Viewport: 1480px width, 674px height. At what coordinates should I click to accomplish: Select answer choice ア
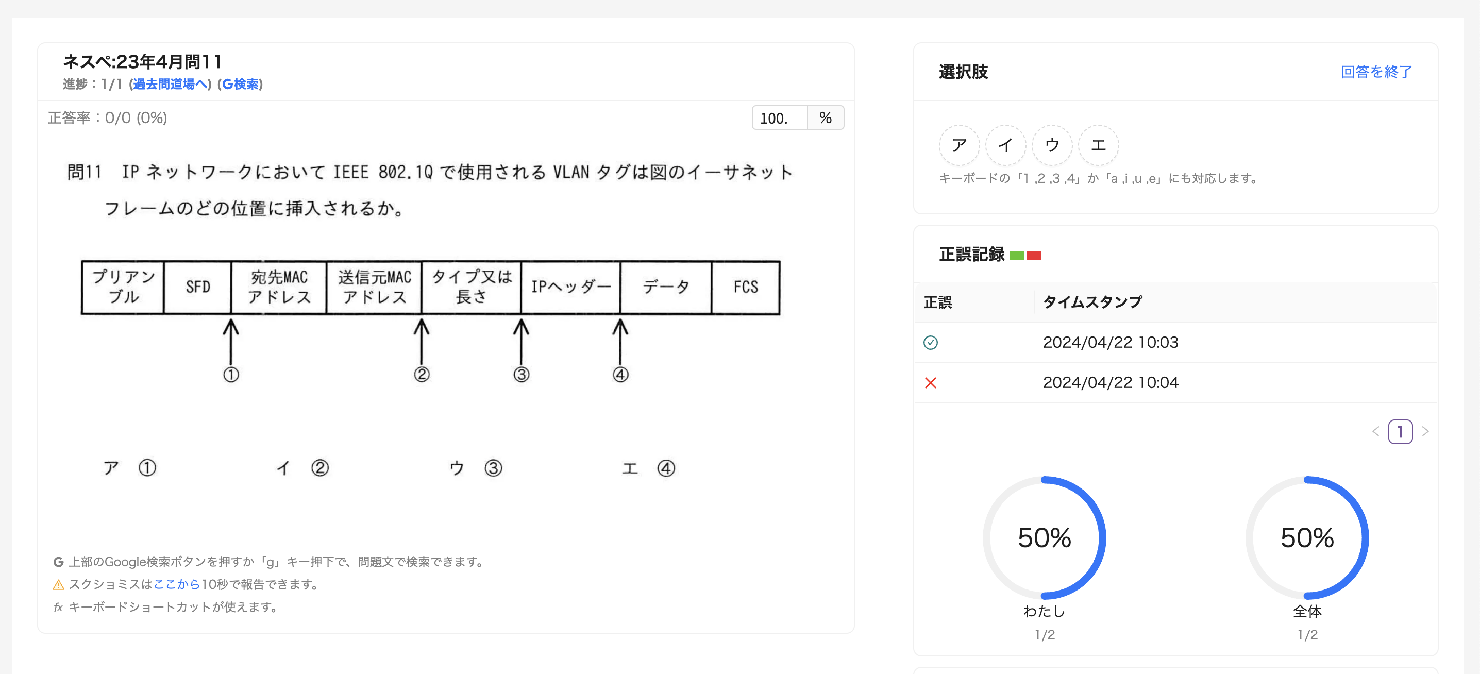[x=959, y=145]
